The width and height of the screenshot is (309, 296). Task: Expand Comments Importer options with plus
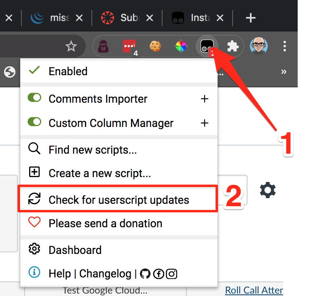click(x=205, y=99)
